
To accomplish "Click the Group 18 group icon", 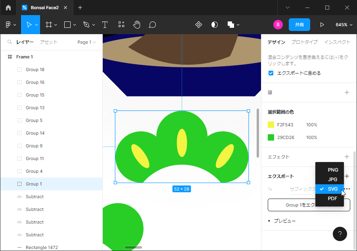I will tap(19, 70).
